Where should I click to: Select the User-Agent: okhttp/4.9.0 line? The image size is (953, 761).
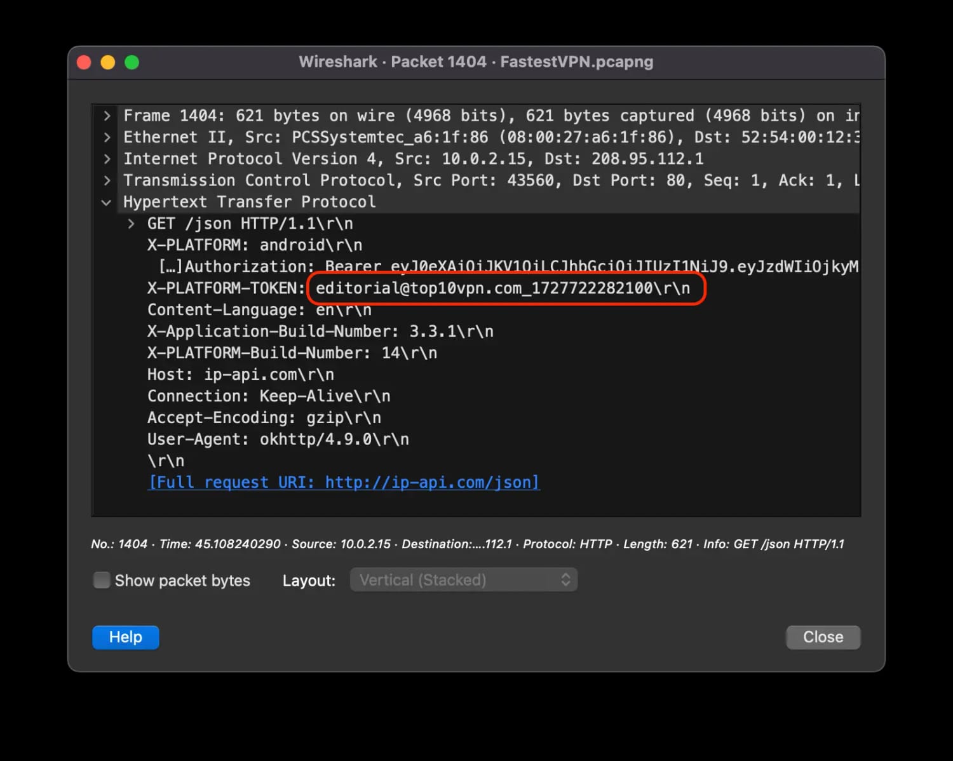point(278,440)
